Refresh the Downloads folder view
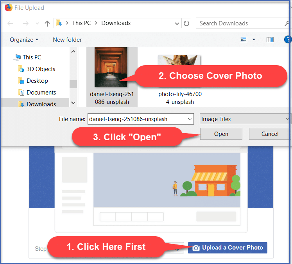 186,23
